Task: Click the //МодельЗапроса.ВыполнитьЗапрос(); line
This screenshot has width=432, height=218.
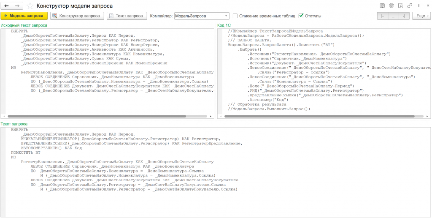Action: tap(269, 109)
